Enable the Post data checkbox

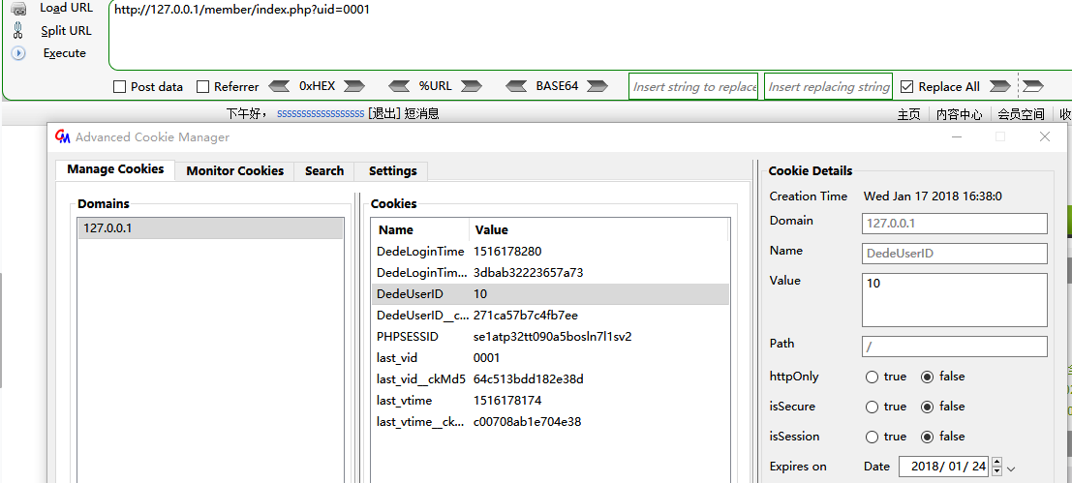tap(120, 87)
